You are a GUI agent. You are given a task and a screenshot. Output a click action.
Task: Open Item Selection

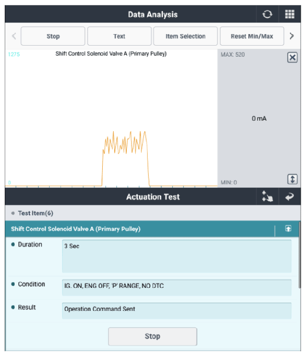tap(185, 36)
